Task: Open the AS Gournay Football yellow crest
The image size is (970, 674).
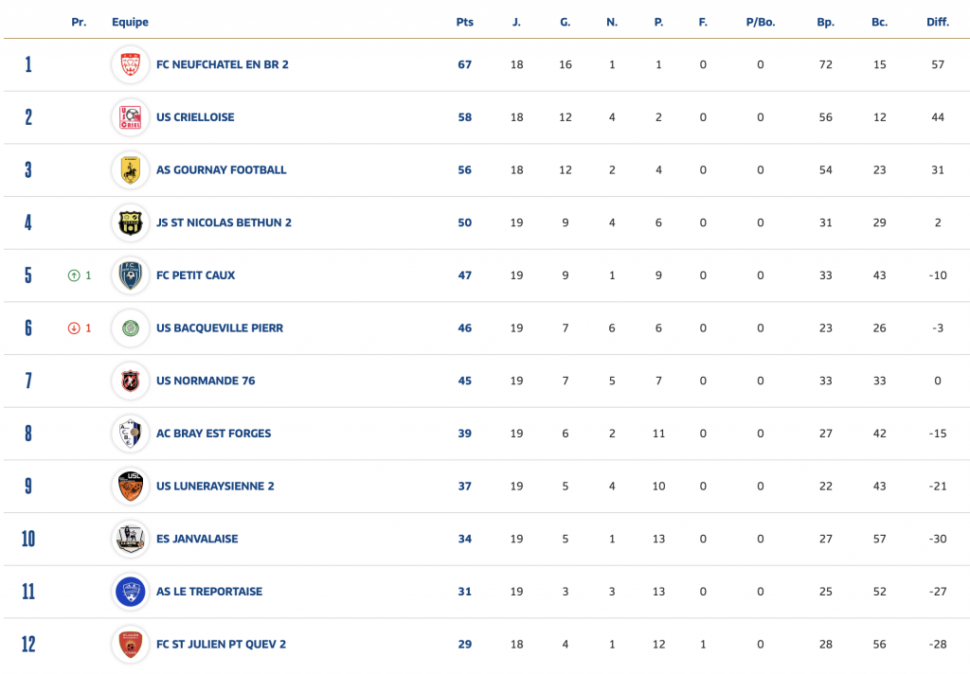Action: coord(130,170)
